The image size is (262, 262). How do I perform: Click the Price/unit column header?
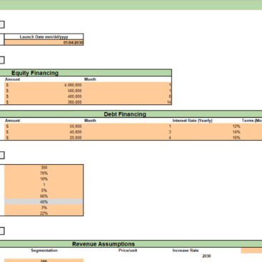pos(128,251)
